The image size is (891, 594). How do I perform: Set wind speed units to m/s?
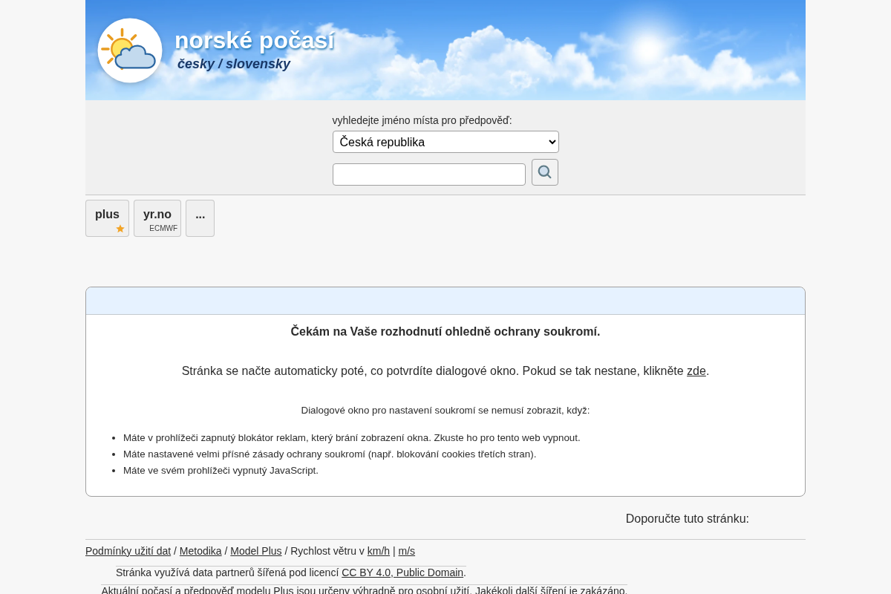[407, 551]
